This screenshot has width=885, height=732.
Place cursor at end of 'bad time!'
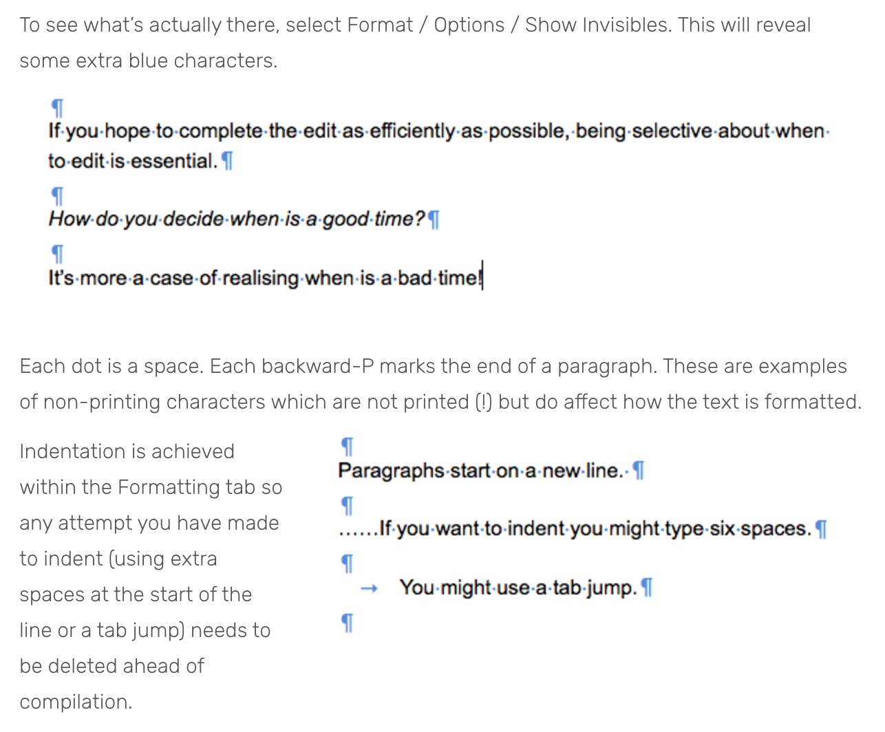[x=482, y=278]
